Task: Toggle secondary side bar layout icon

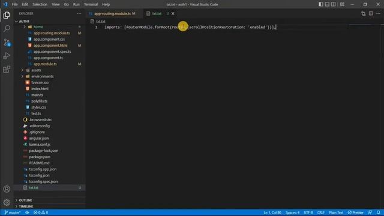Action: point(334,4)
